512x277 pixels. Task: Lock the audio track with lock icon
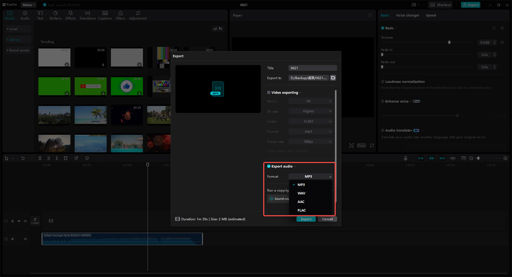12,239
